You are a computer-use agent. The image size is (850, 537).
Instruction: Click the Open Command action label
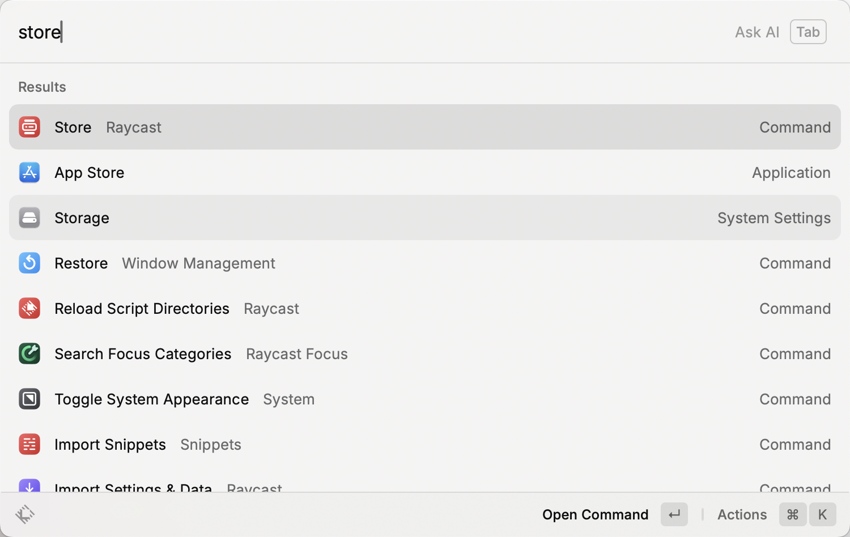[x=595, y=514]
